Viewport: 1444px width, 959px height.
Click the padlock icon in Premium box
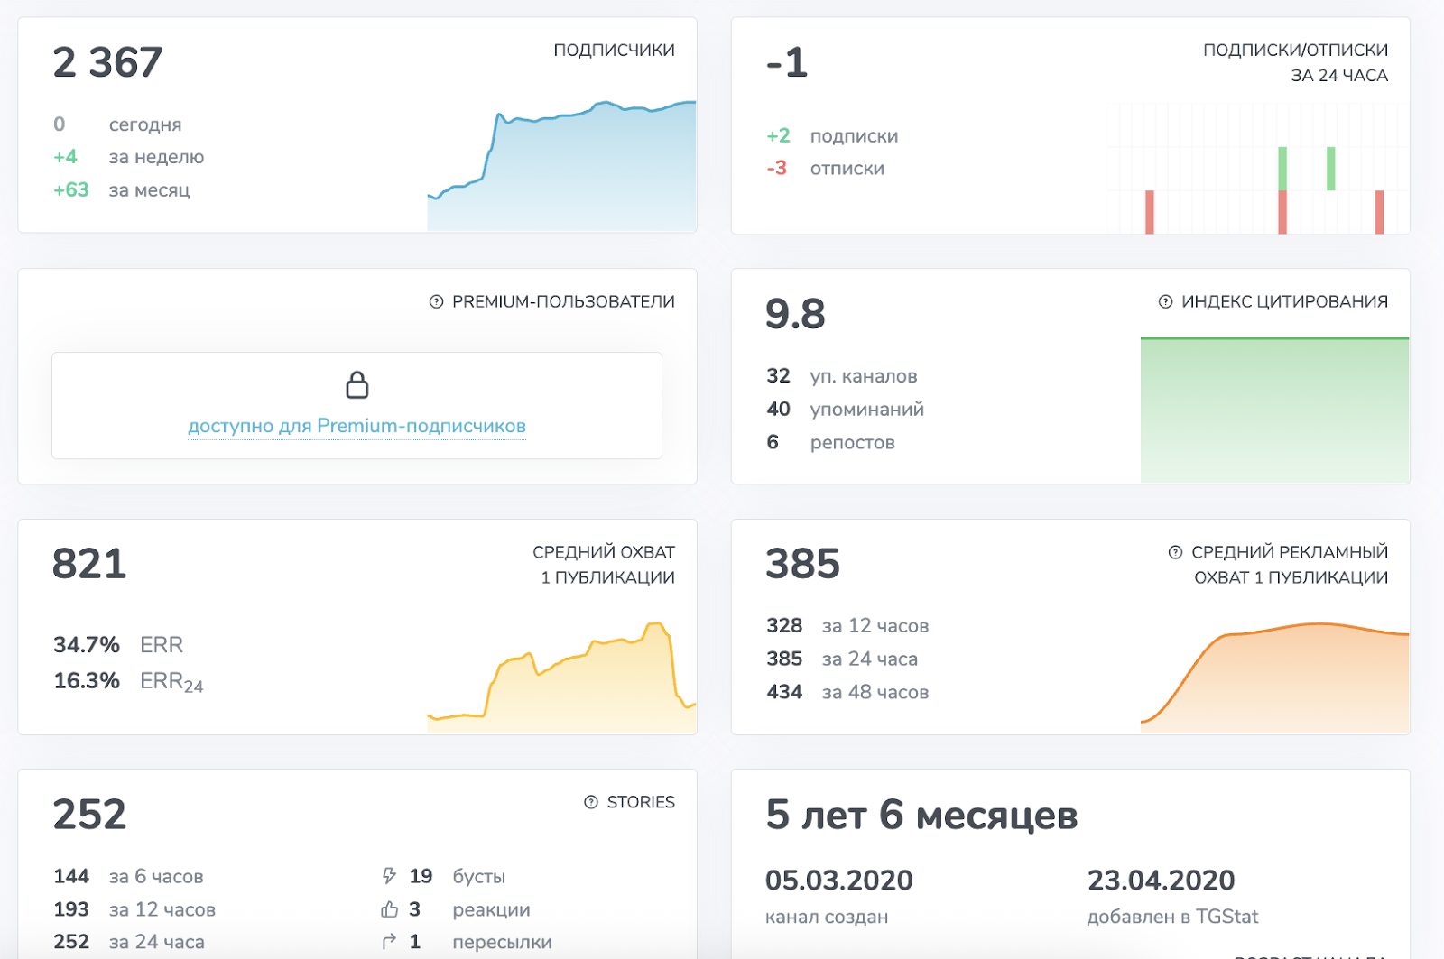click(x=357, y=385)
